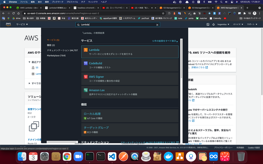
Task: Filter results by ドキュメンテーション category
Action: click(62, 50)
